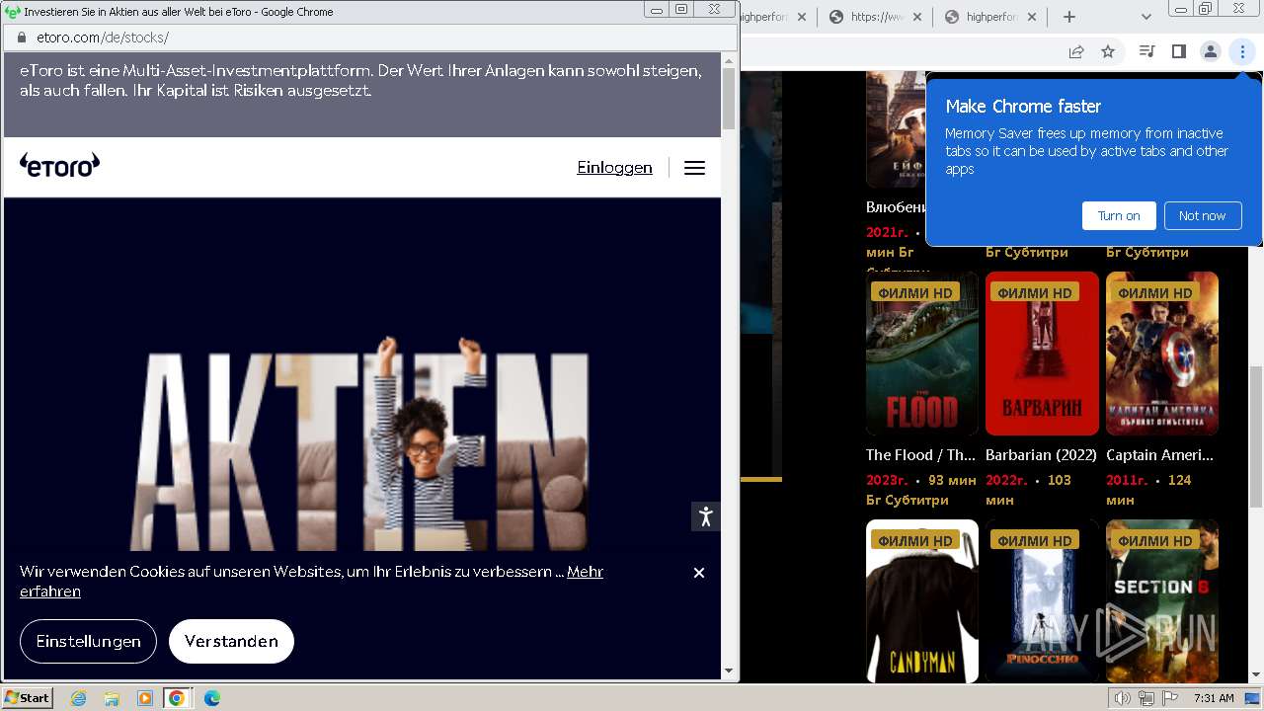
Task: Open the eToro hamburger menu
Action: click(x=694, y=168)
